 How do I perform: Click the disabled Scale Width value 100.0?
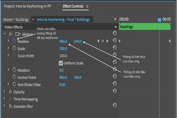point(63,56)
